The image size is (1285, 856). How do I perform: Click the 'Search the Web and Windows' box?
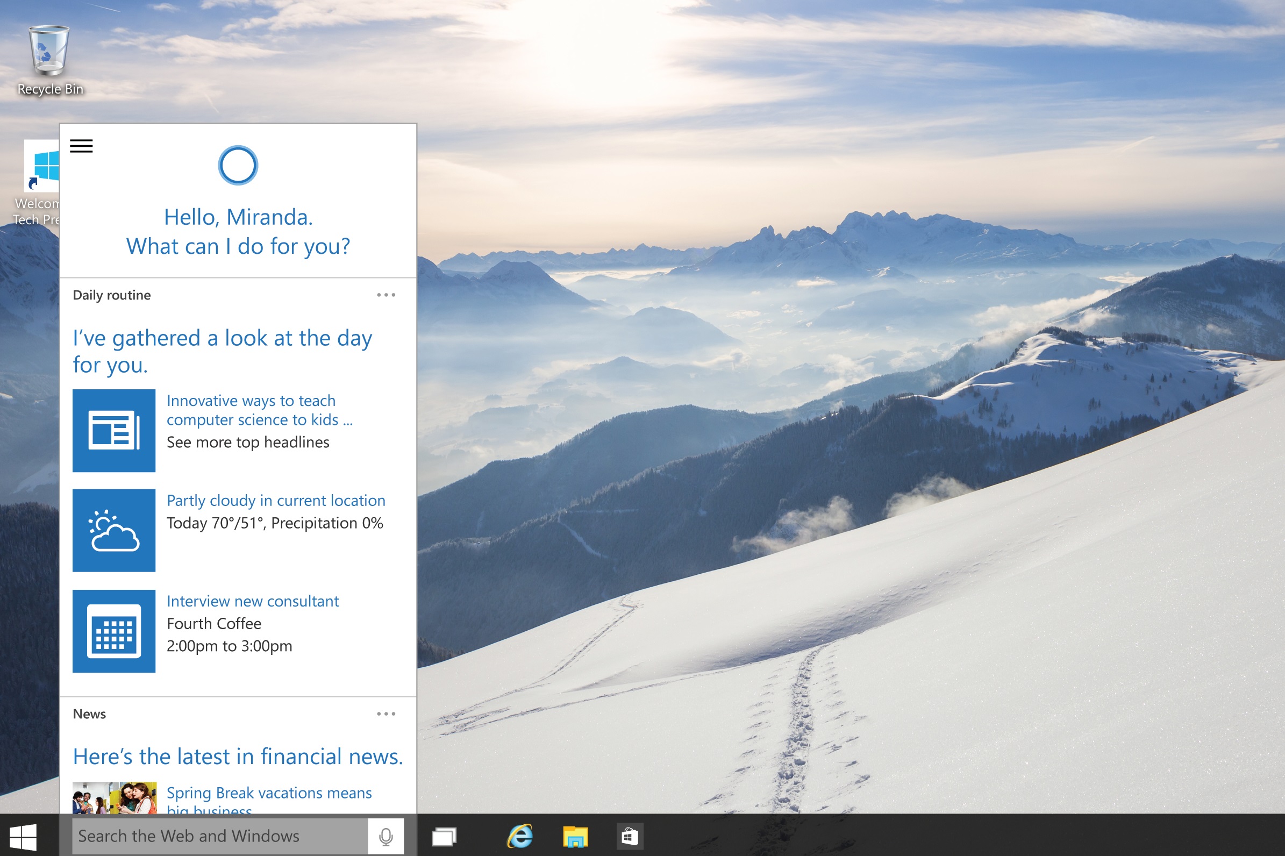(x=220, y=836)
